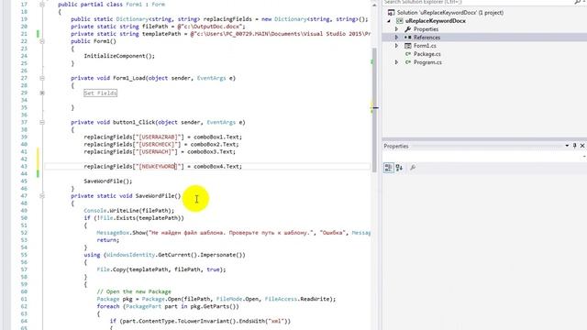Screen dimensions: 587x330
Task: Close the Properties panel
Action: click(x=582, y=146)
